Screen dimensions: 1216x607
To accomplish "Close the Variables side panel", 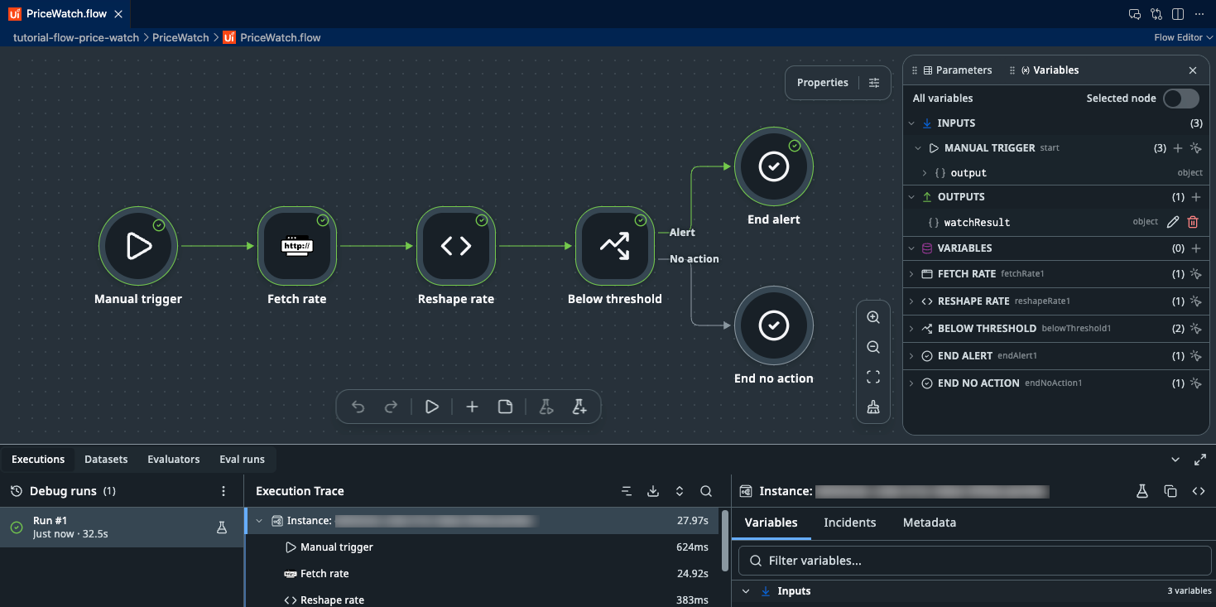I will pos(1193,70).
